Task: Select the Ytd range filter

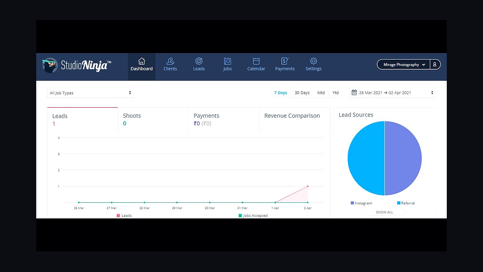Action: click(336, 93)
